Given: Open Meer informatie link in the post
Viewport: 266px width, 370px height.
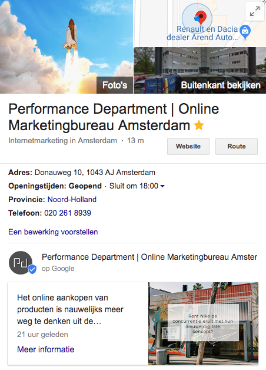Looking at the screenshot, I should 46,349.
